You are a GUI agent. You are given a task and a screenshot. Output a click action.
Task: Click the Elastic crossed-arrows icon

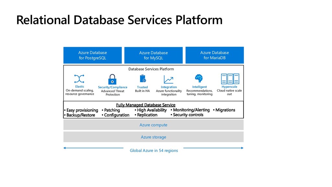tap(79, 79)
